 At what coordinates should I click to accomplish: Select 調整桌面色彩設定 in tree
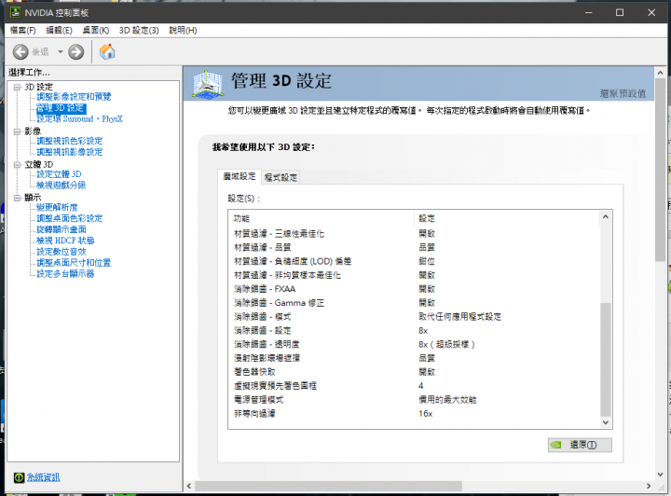click(x=69, y=218)
